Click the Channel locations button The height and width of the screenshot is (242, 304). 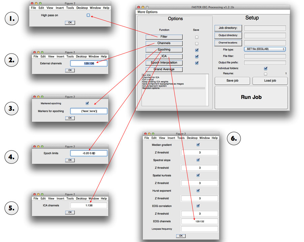click(x=228, y=43)
